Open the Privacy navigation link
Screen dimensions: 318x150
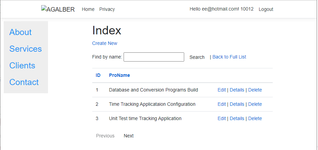pyautogui.click(x=107, y=9)
